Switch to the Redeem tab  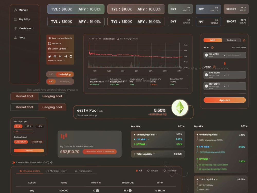tap(231, 40)
